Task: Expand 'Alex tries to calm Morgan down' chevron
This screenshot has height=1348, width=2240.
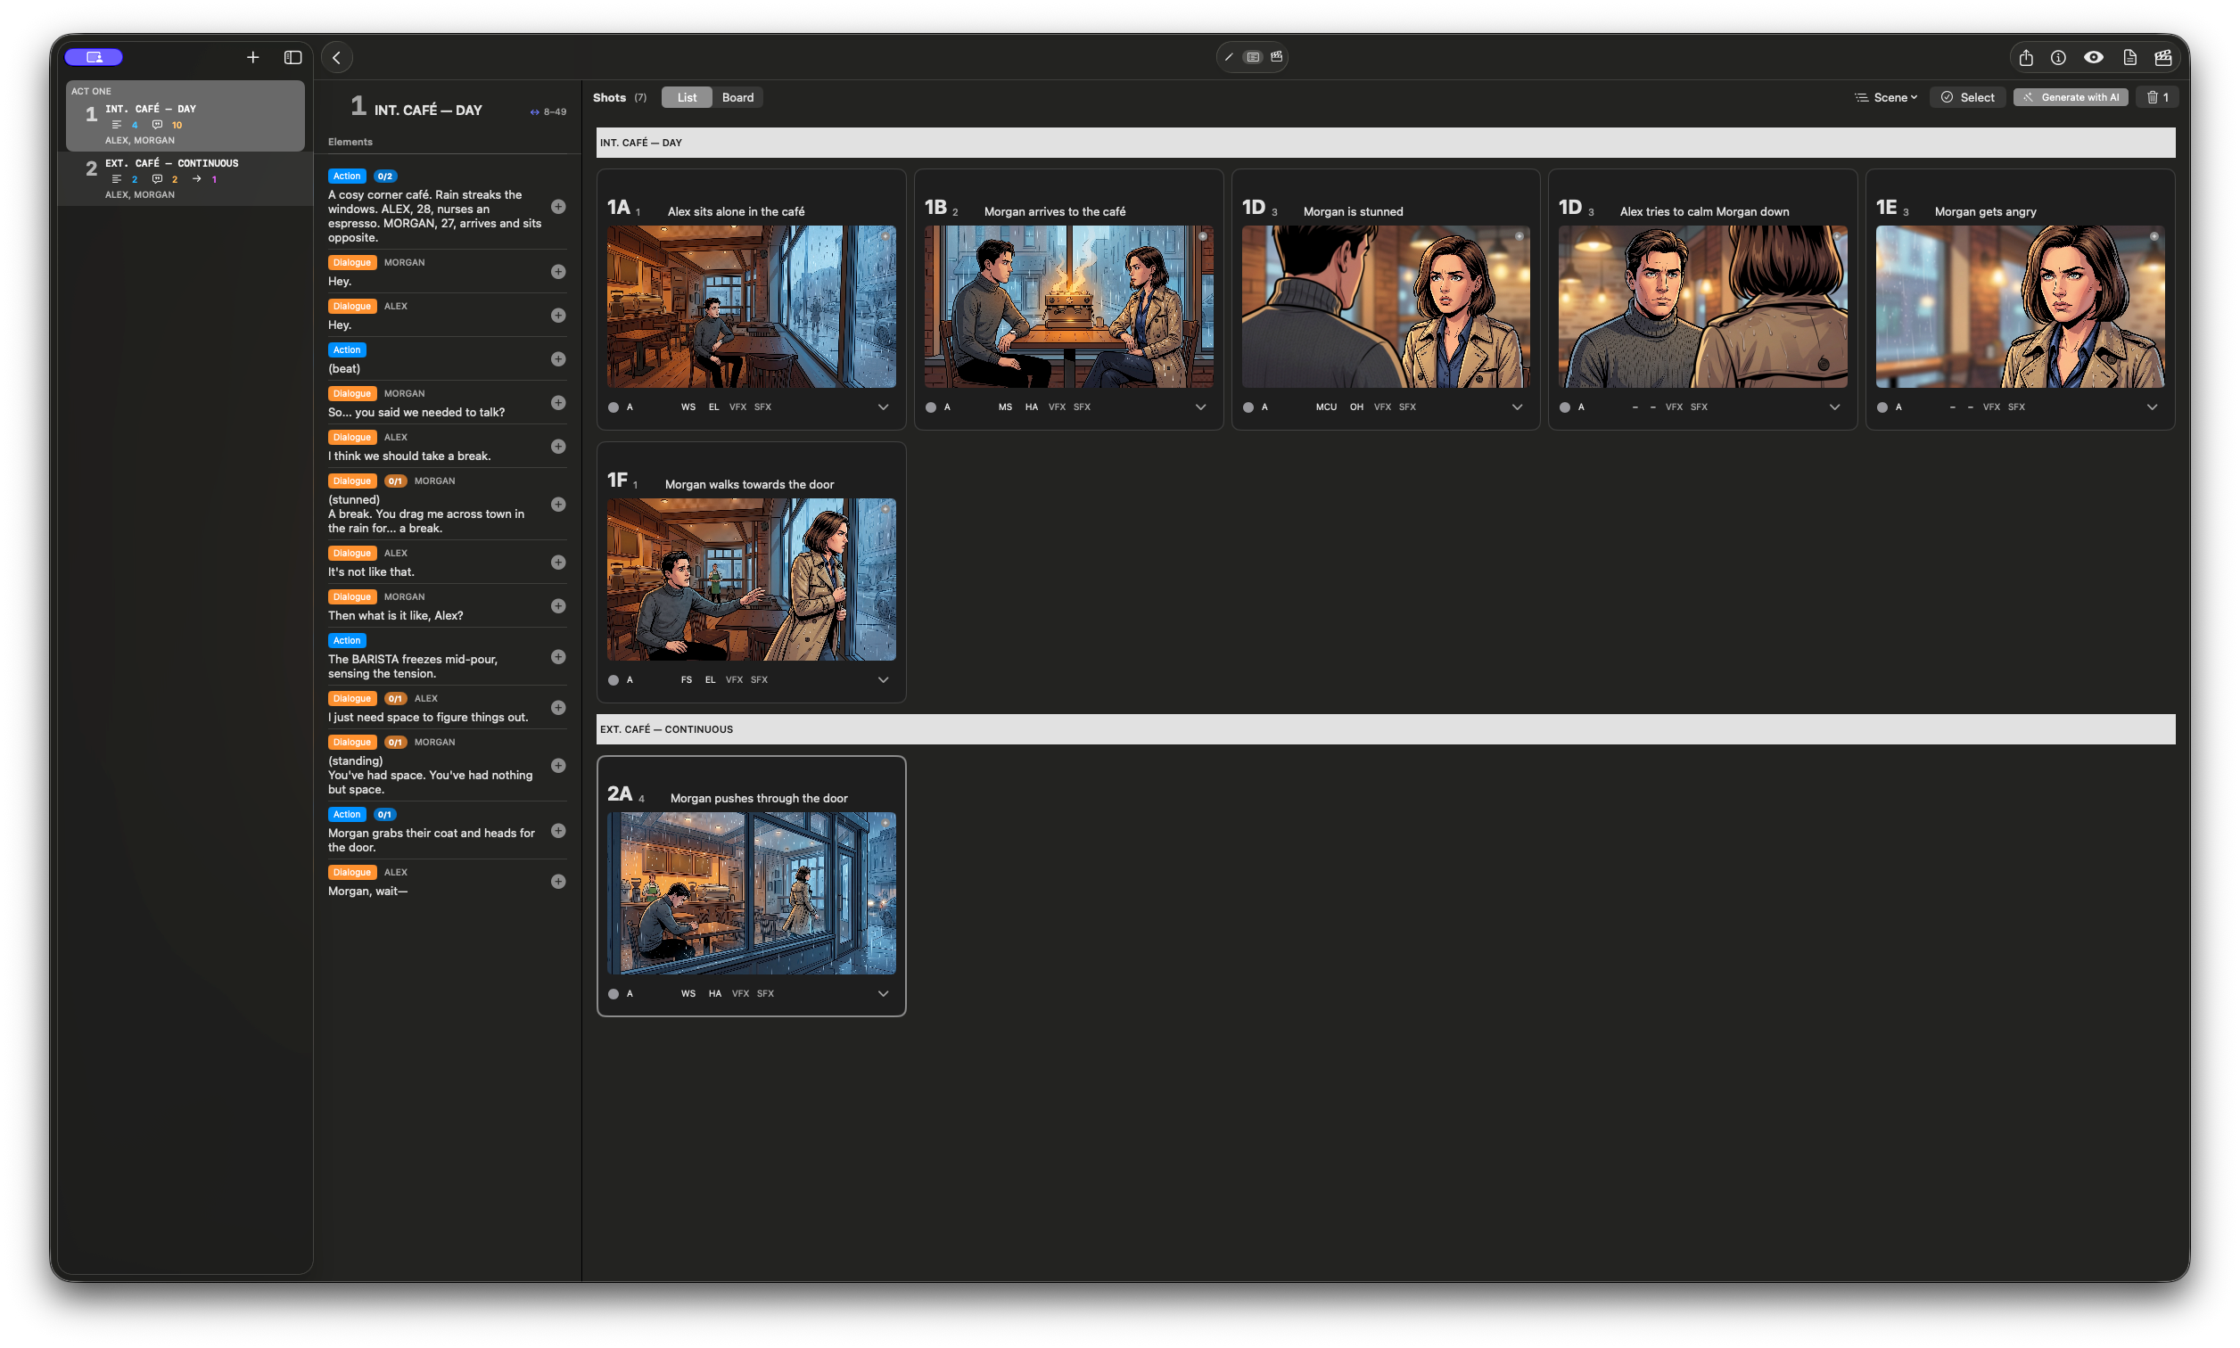Action: pos(1835,407)
